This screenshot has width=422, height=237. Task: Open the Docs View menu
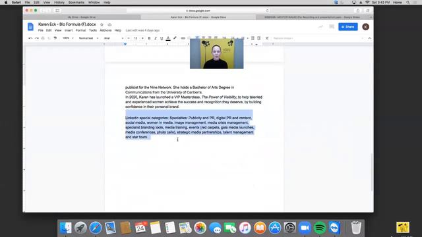tap(58, 30)
